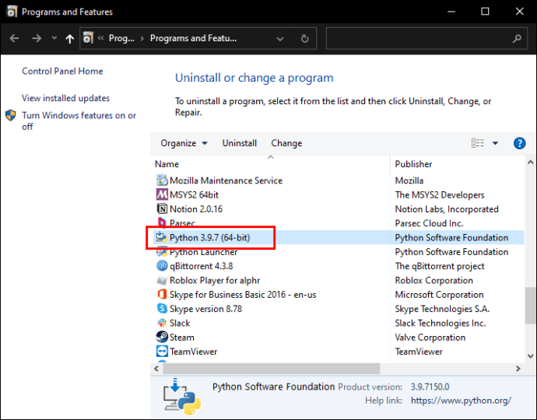The image size is (537, 420).
Task: Open recent locations dropdown arrow
Action: [54, 38]
